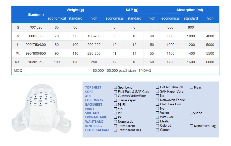Select the 200-220 high weight cell
The image size is (231, 146).
click(94, 45)
